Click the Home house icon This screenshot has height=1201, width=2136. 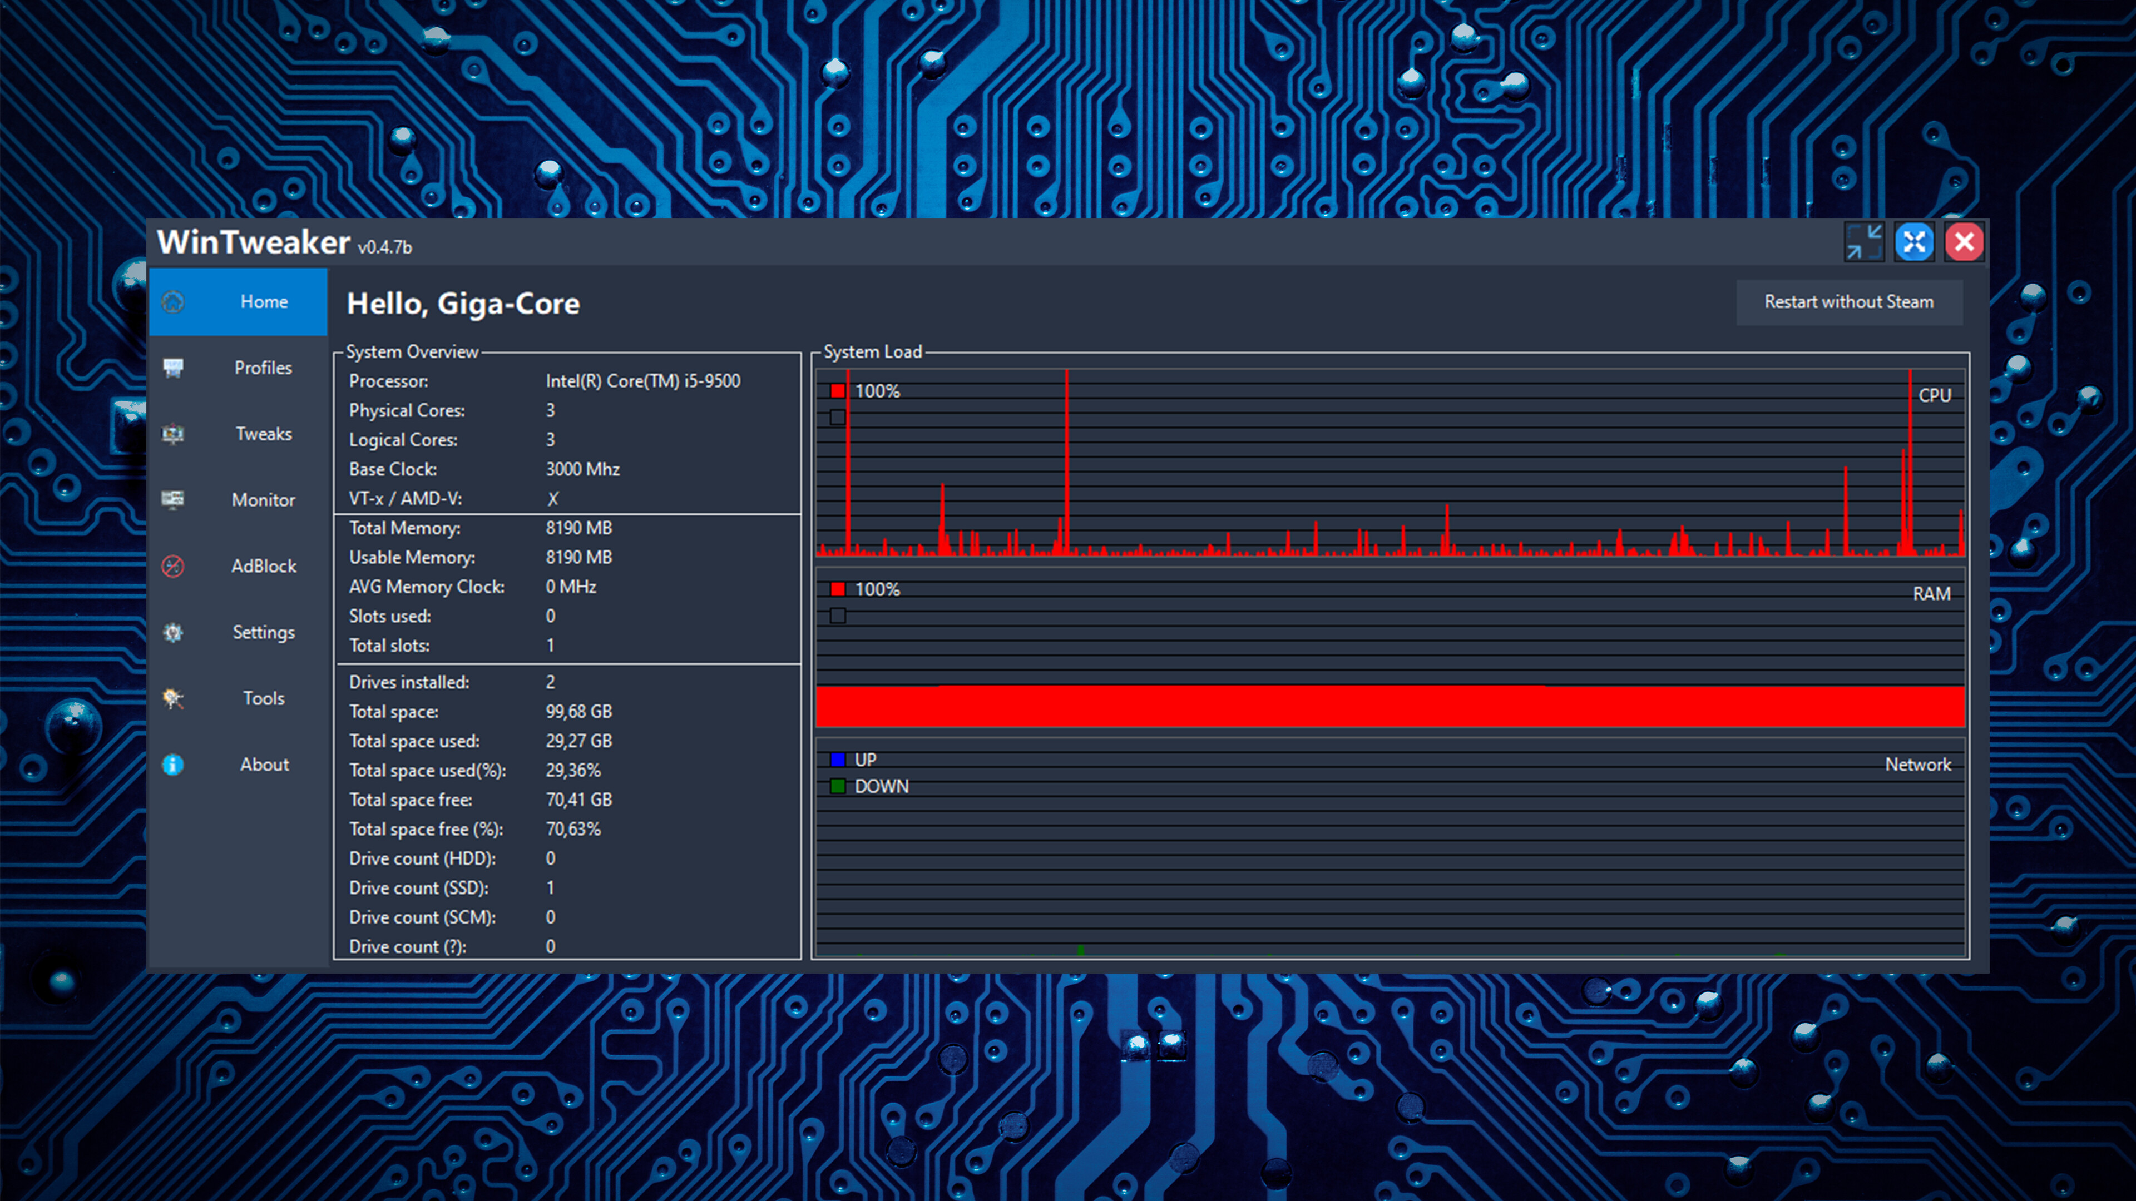click(174, 302)
